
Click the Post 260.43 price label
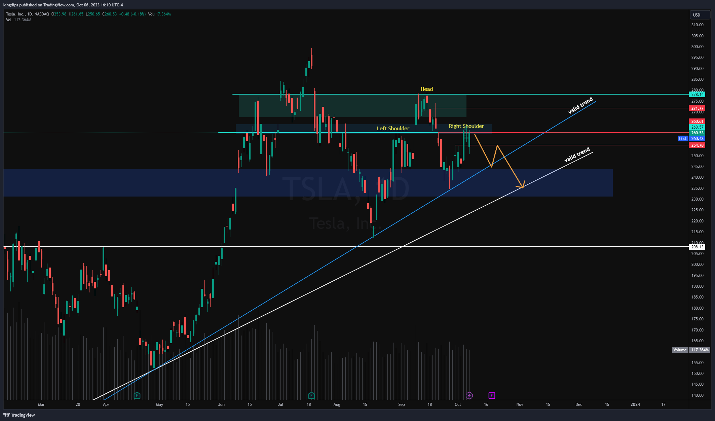tap(691, 139)
